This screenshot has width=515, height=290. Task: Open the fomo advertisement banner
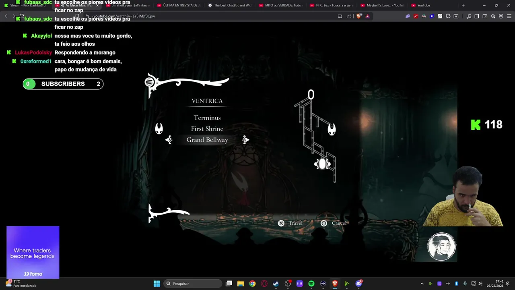point(33,252)
